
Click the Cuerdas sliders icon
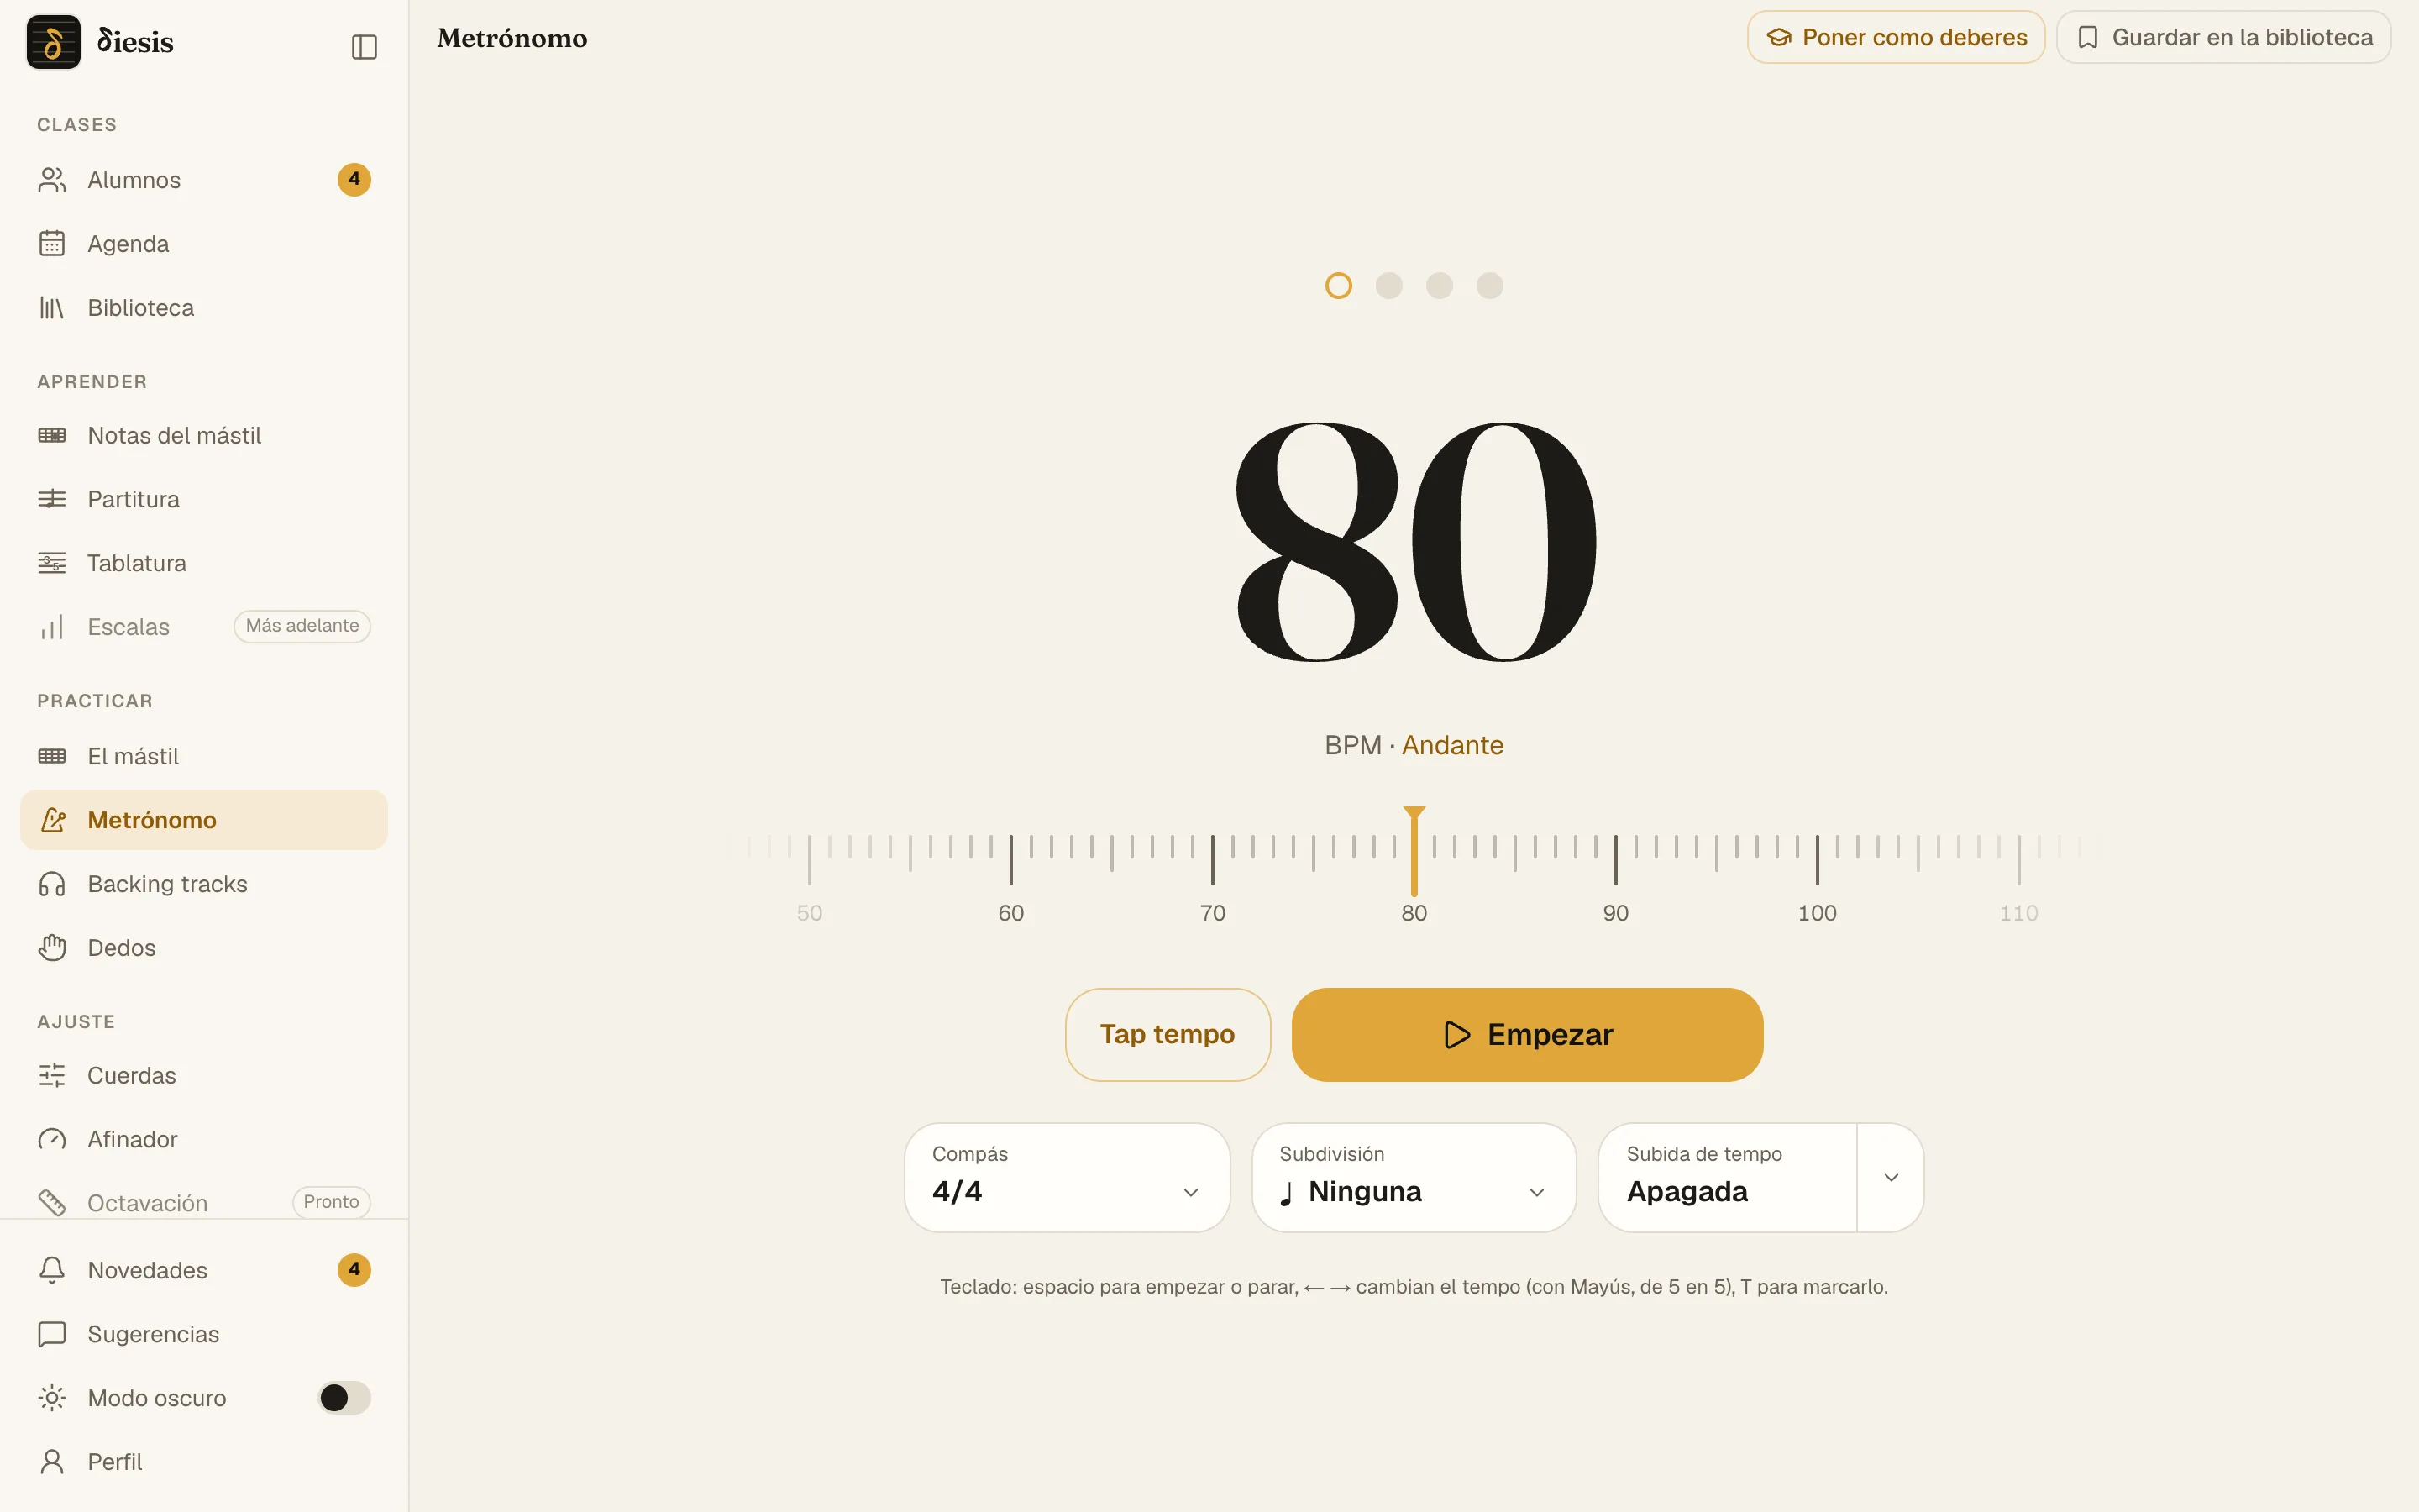coord(52,1075)
